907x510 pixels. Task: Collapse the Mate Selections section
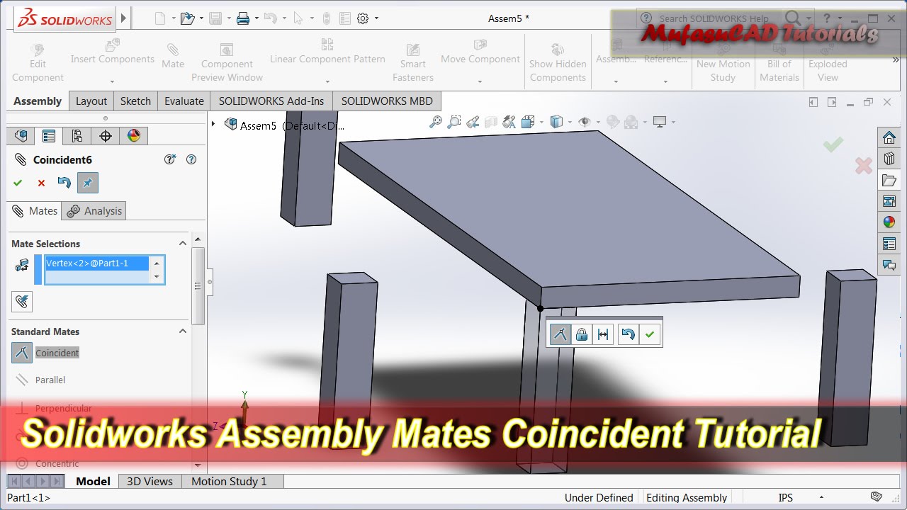183,243
